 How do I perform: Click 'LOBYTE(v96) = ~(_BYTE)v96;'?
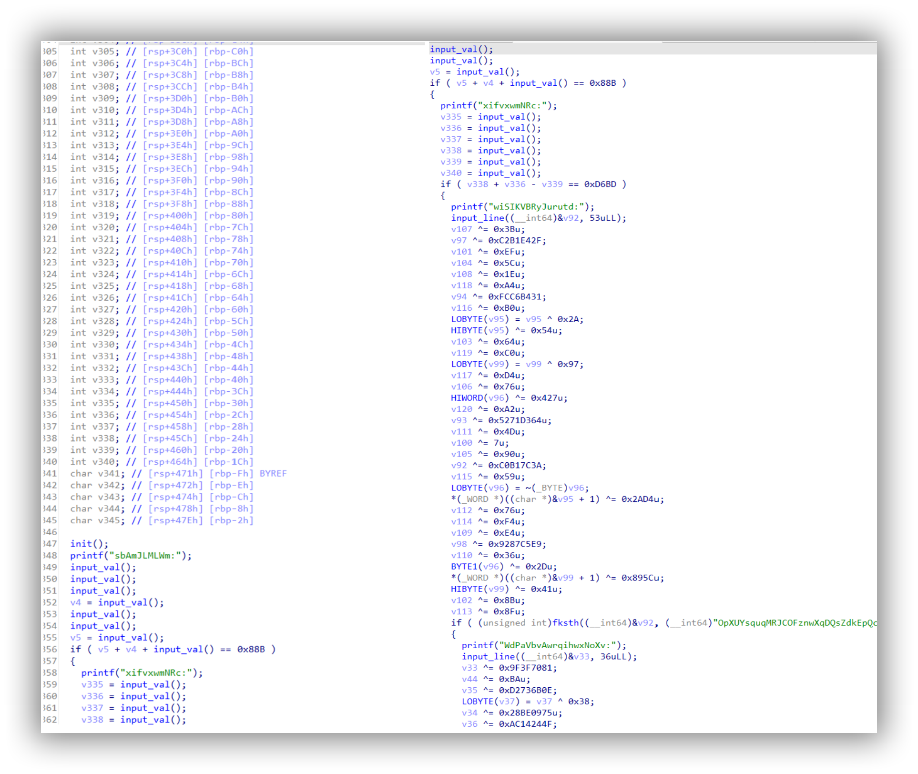click(520, 488)
